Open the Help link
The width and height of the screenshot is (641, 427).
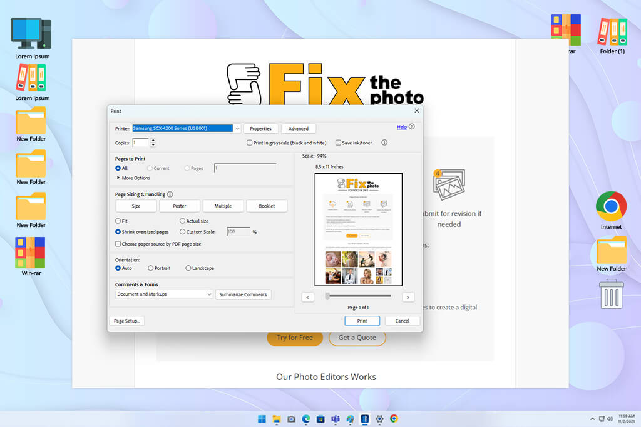(402, 127)
